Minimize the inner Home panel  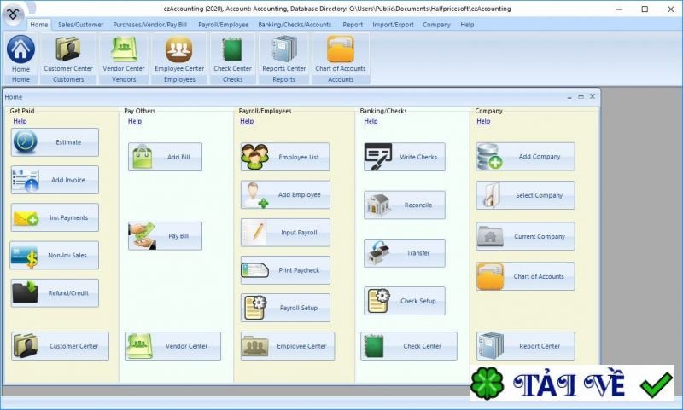(x=569, y=97)
